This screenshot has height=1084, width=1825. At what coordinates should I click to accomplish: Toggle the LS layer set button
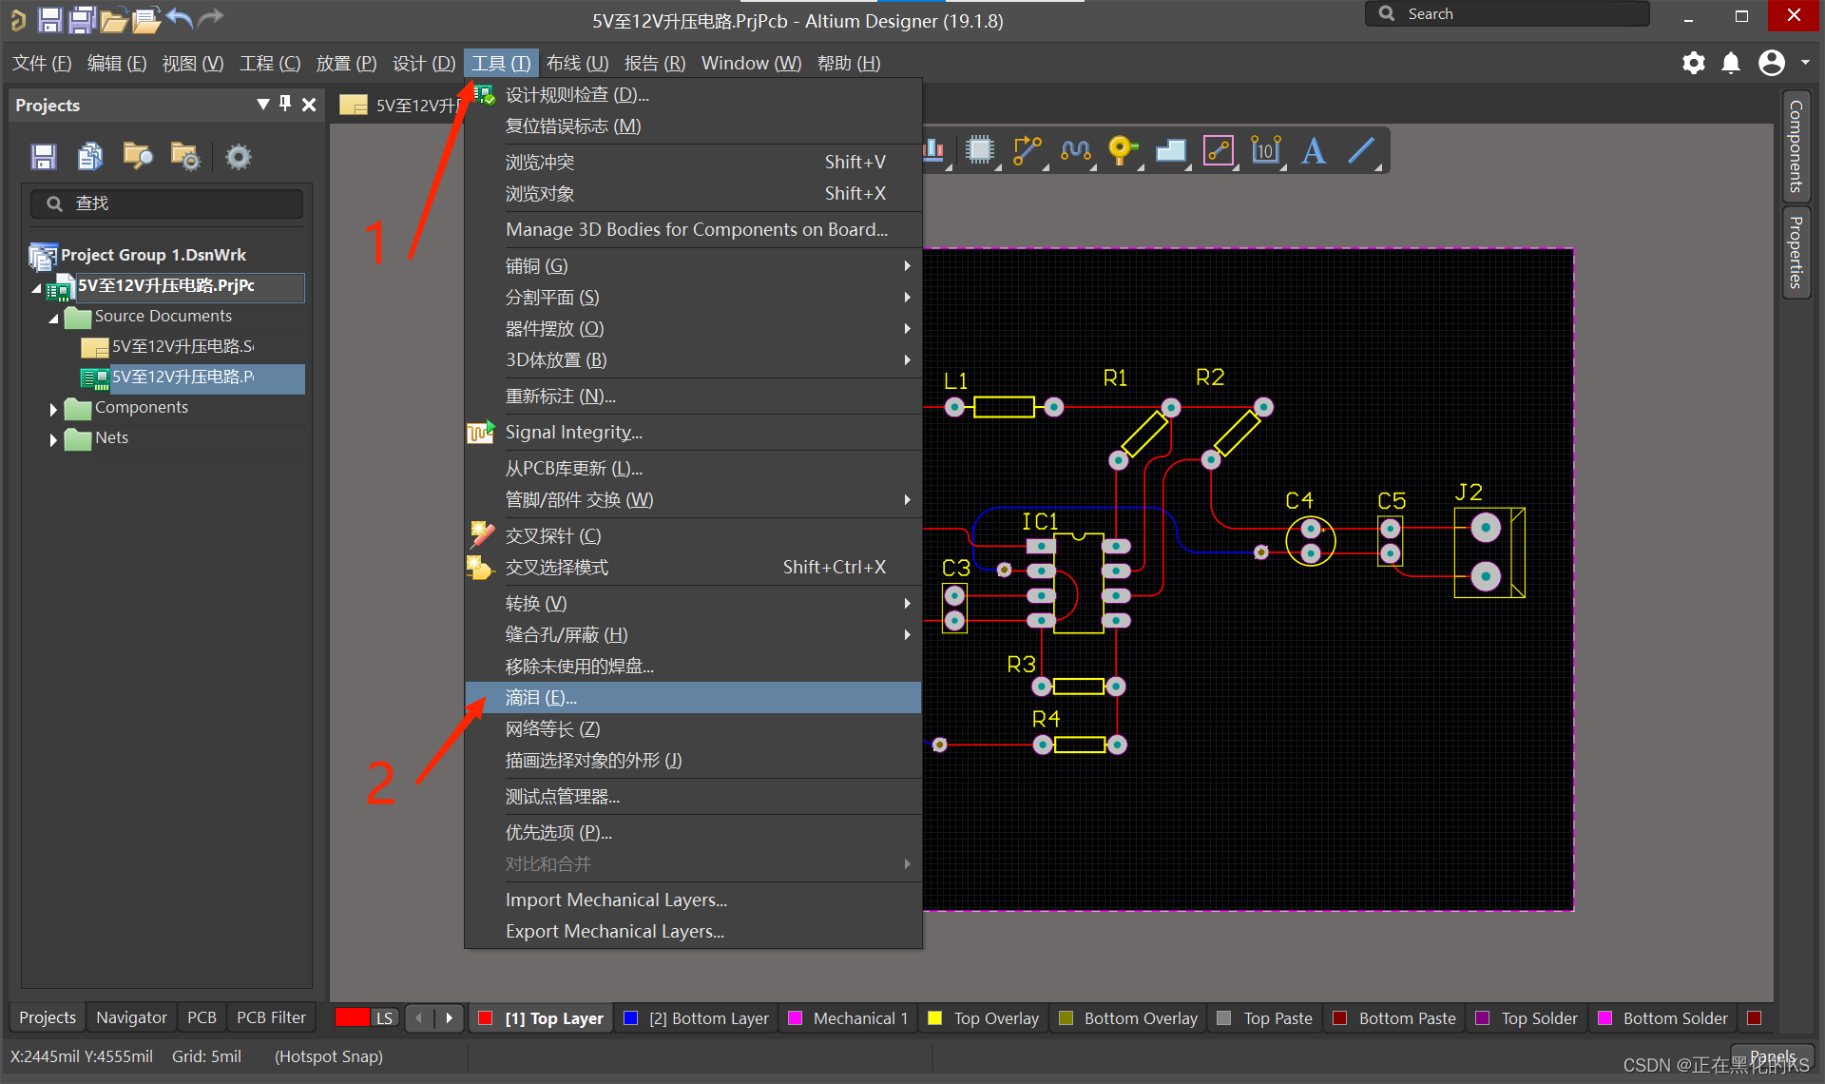(x=384, y=1018)
